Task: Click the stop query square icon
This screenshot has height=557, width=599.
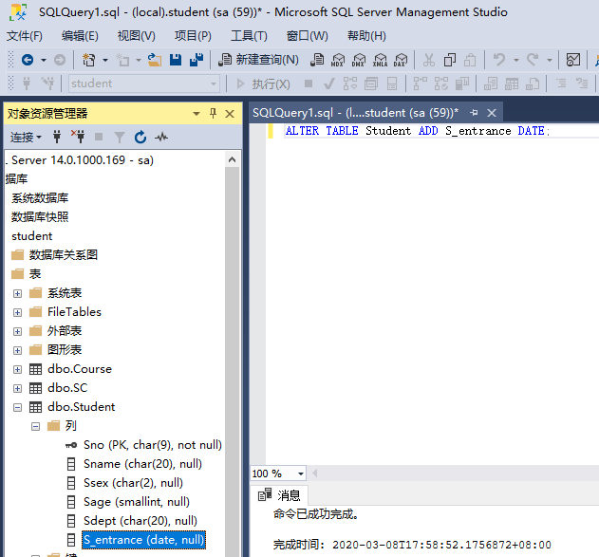Action: 309,84
